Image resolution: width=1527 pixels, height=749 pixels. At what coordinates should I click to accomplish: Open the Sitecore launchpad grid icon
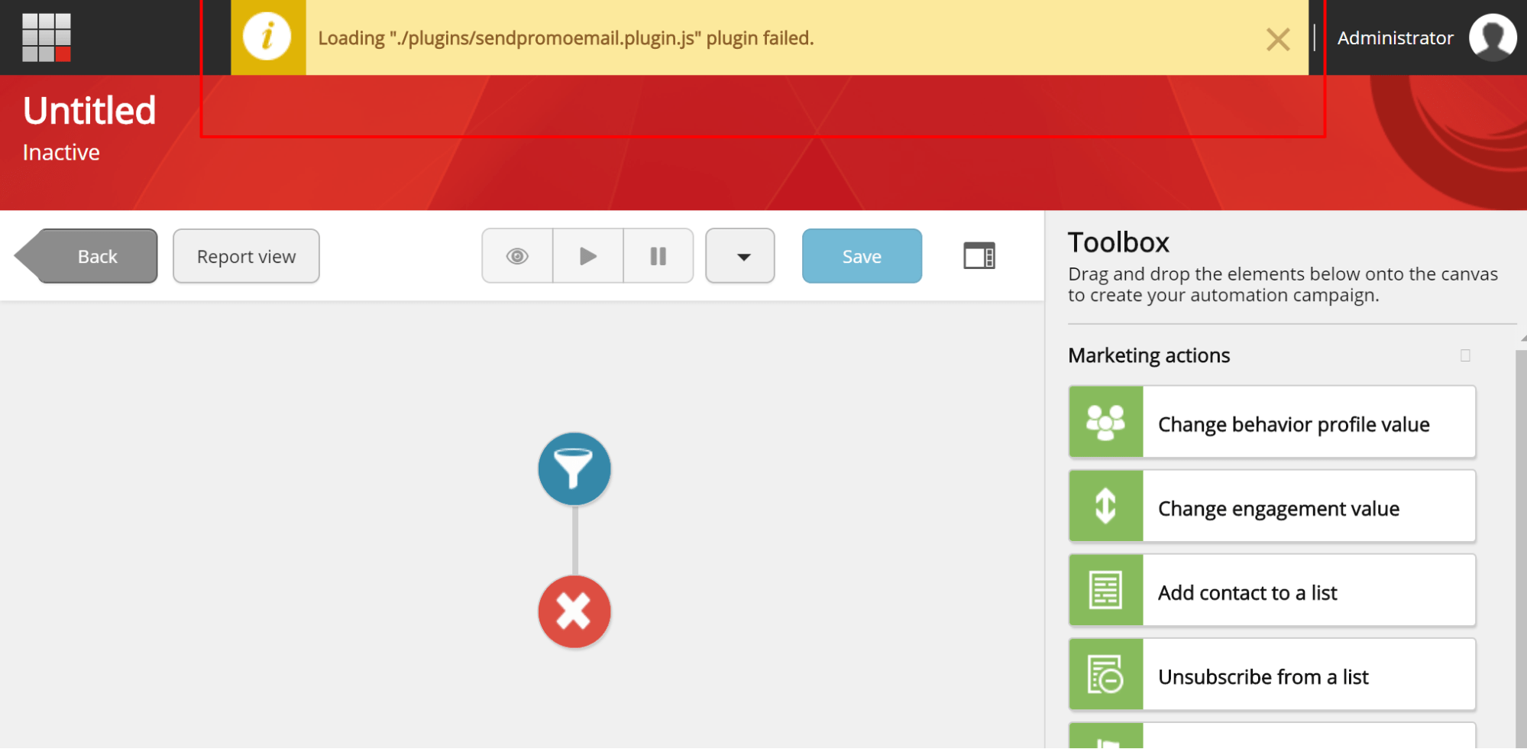coord(46,37)
